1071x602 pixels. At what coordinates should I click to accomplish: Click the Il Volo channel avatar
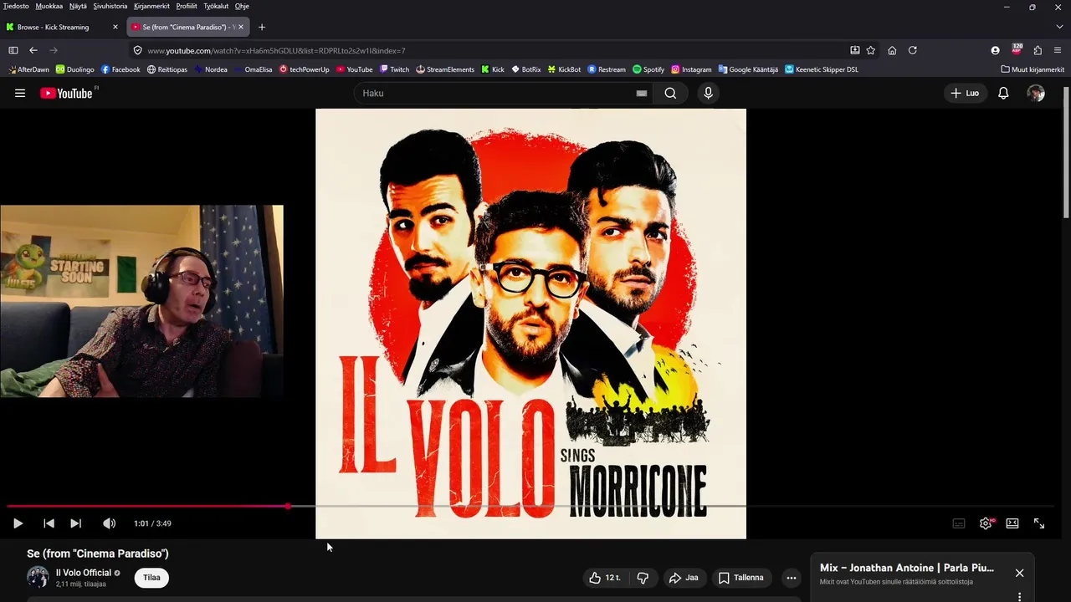coord(38,577)
